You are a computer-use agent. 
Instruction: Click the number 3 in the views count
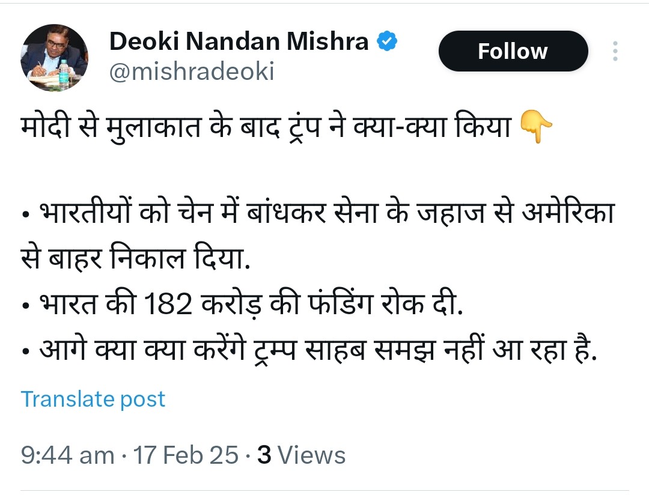click(x=264, y=455)
